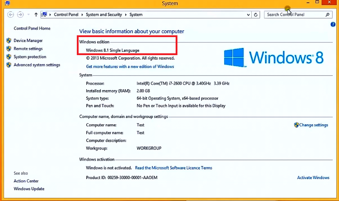Open Control Panel breadcrumb

(66, 14)
